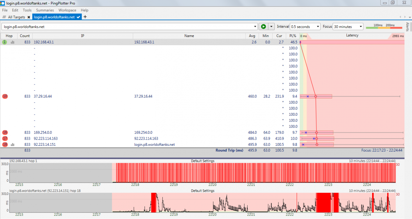The height and width of the screenshot is (219, 412).
Task: Open the target address history dropdown
Action: point(255,27)
